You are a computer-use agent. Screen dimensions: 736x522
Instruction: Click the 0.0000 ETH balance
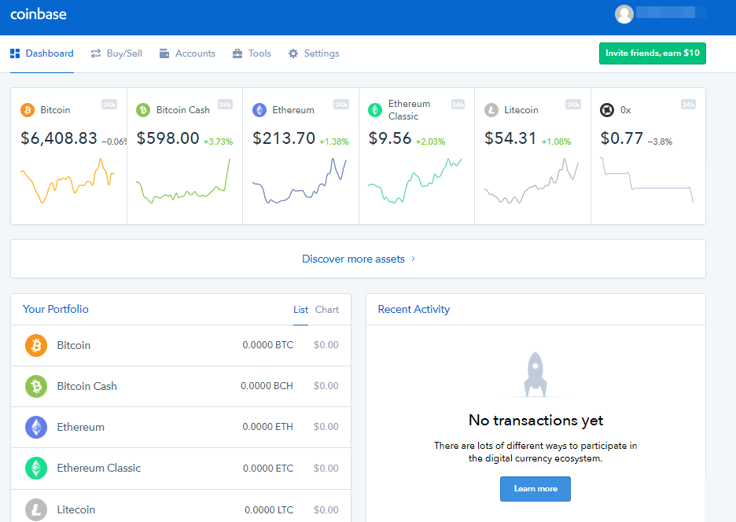coord(268,427)
